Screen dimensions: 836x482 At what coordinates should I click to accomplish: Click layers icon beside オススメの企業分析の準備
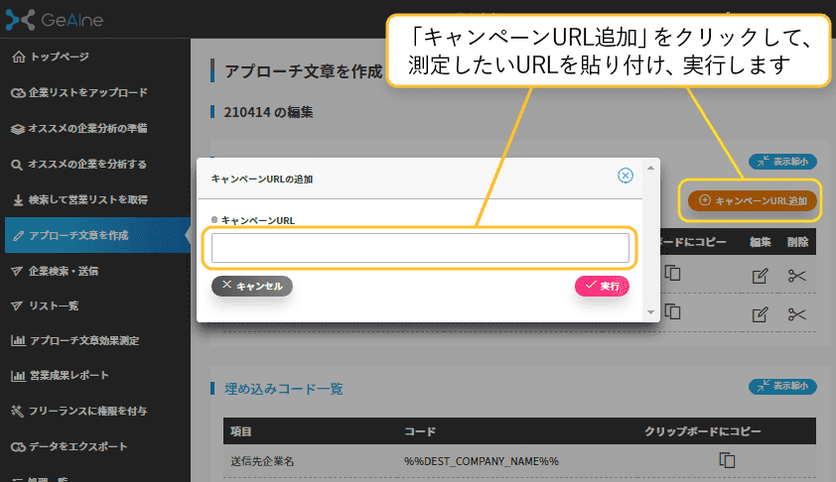point(18,129)
